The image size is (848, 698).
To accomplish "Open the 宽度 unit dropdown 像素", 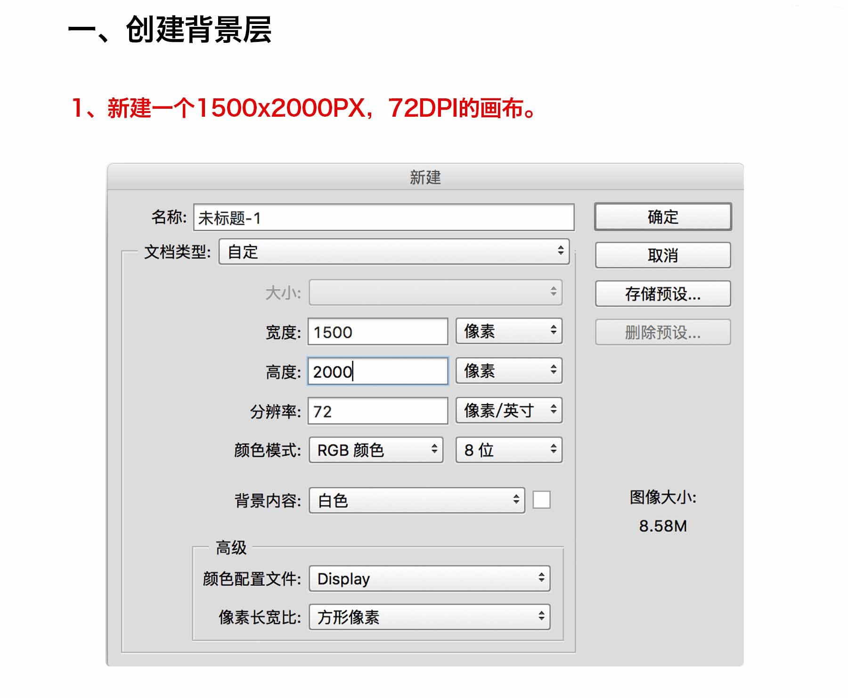I will click(x=509, y=331).
